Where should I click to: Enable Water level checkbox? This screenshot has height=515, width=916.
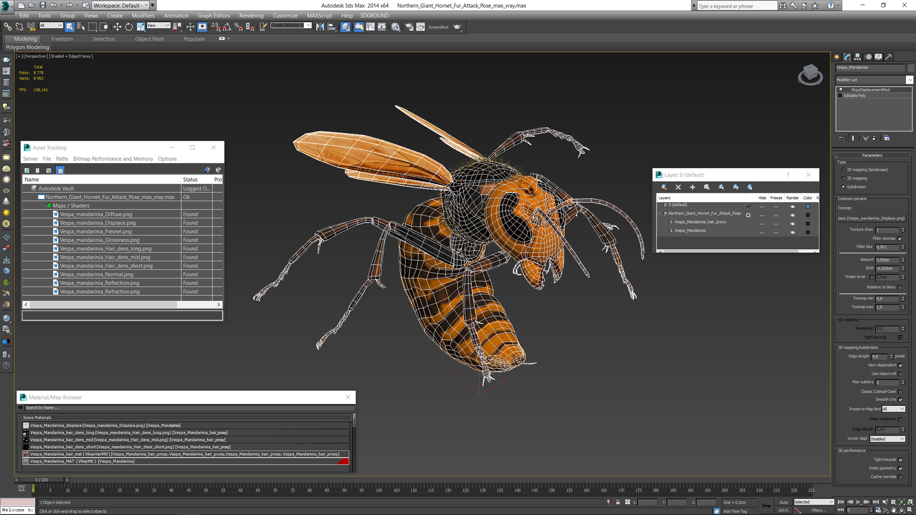(872, 277)
